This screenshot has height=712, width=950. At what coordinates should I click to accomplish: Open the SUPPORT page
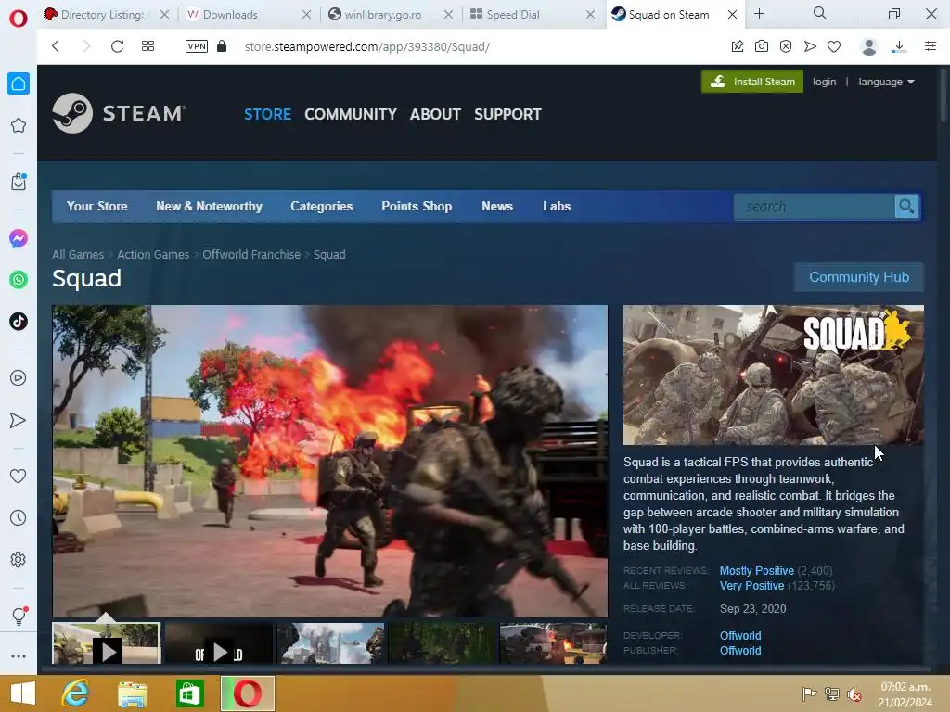coord(507,114)
